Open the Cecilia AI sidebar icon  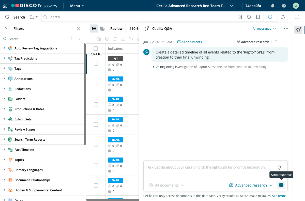pos(298,29)
